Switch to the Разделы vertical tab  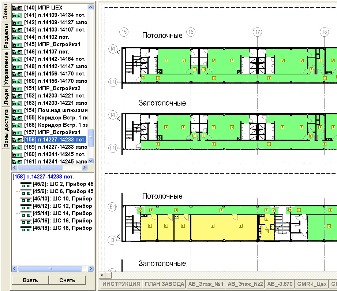6,36
